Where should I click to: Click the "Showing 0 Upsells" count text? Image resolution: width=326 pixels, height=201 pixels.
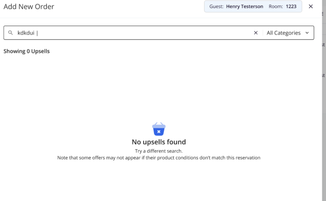click(27, 51)
